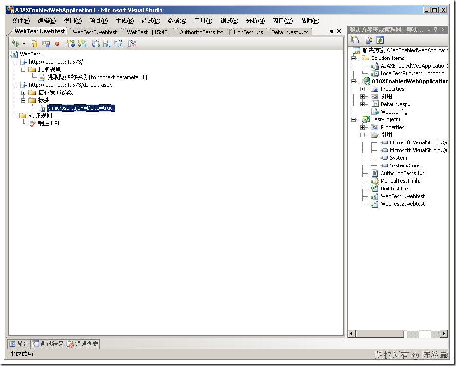This screenshot has width=456, height=366.
Task: Switch to WebTest1 [15:40] tab
Action: click(x=148, y=32)
